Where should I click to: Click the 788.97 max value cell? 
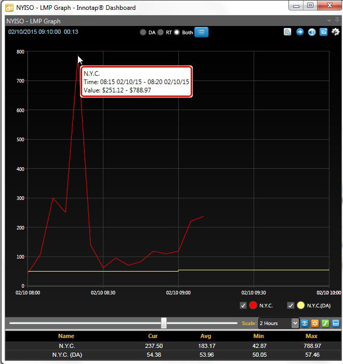312,346
